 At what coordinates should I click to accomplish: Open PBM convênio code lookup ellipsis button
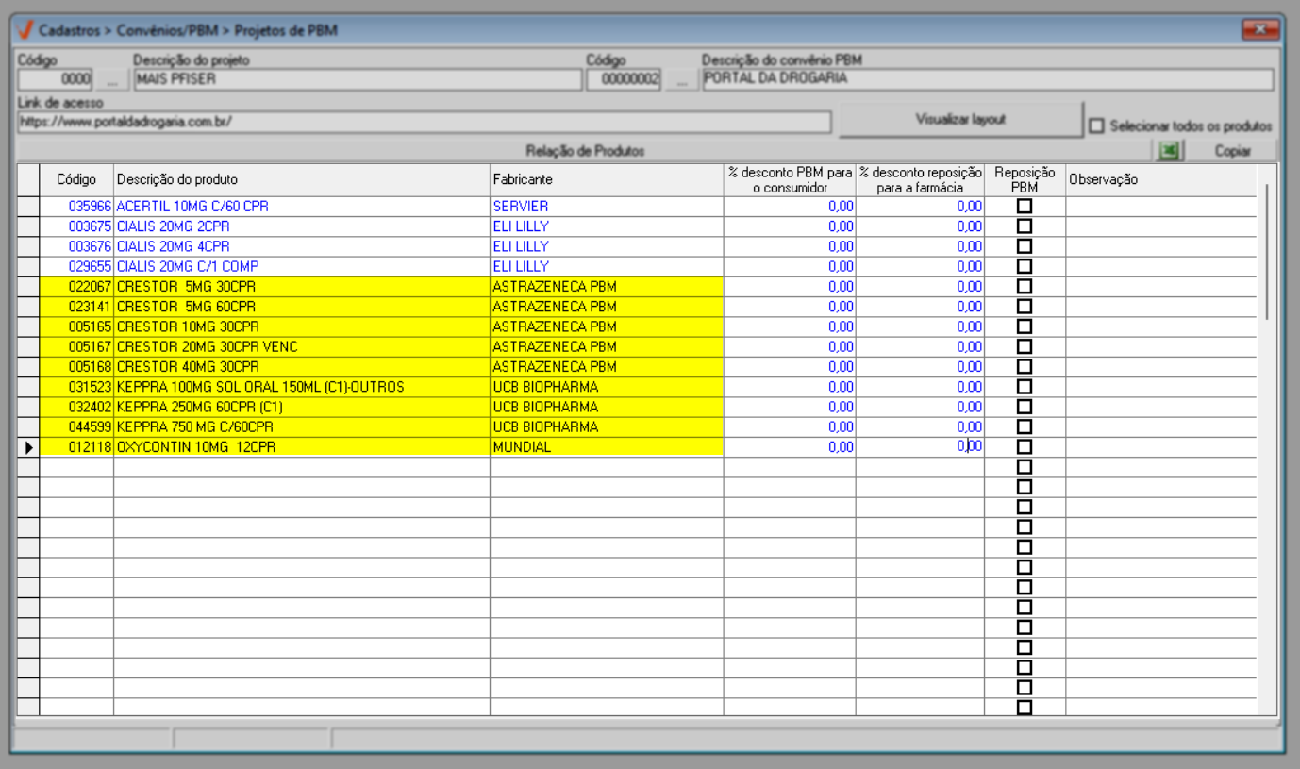pyautogui.click(x=680, y=79)
